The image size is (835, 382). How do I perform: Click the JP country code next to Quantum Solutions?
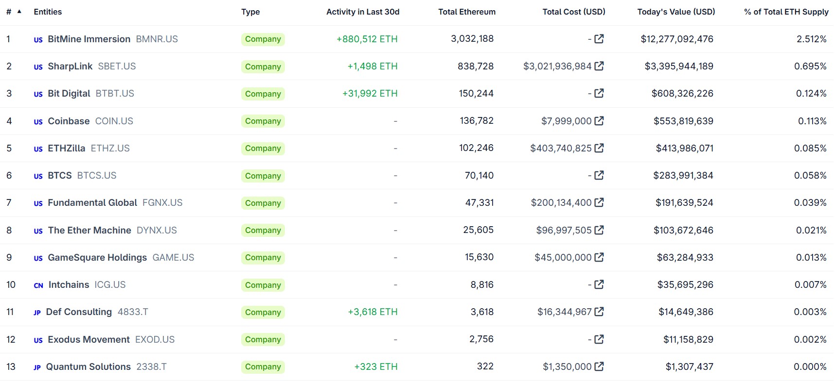(37, 367)
